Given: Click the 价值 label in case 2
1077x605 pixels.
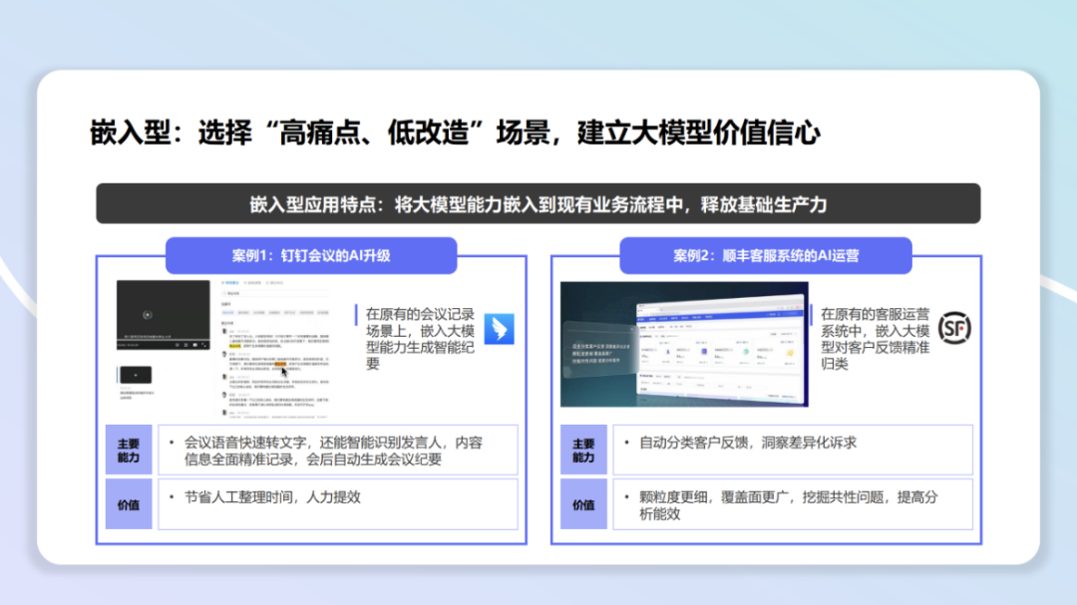Looking at the screenshot, I should tap(583, 504).
